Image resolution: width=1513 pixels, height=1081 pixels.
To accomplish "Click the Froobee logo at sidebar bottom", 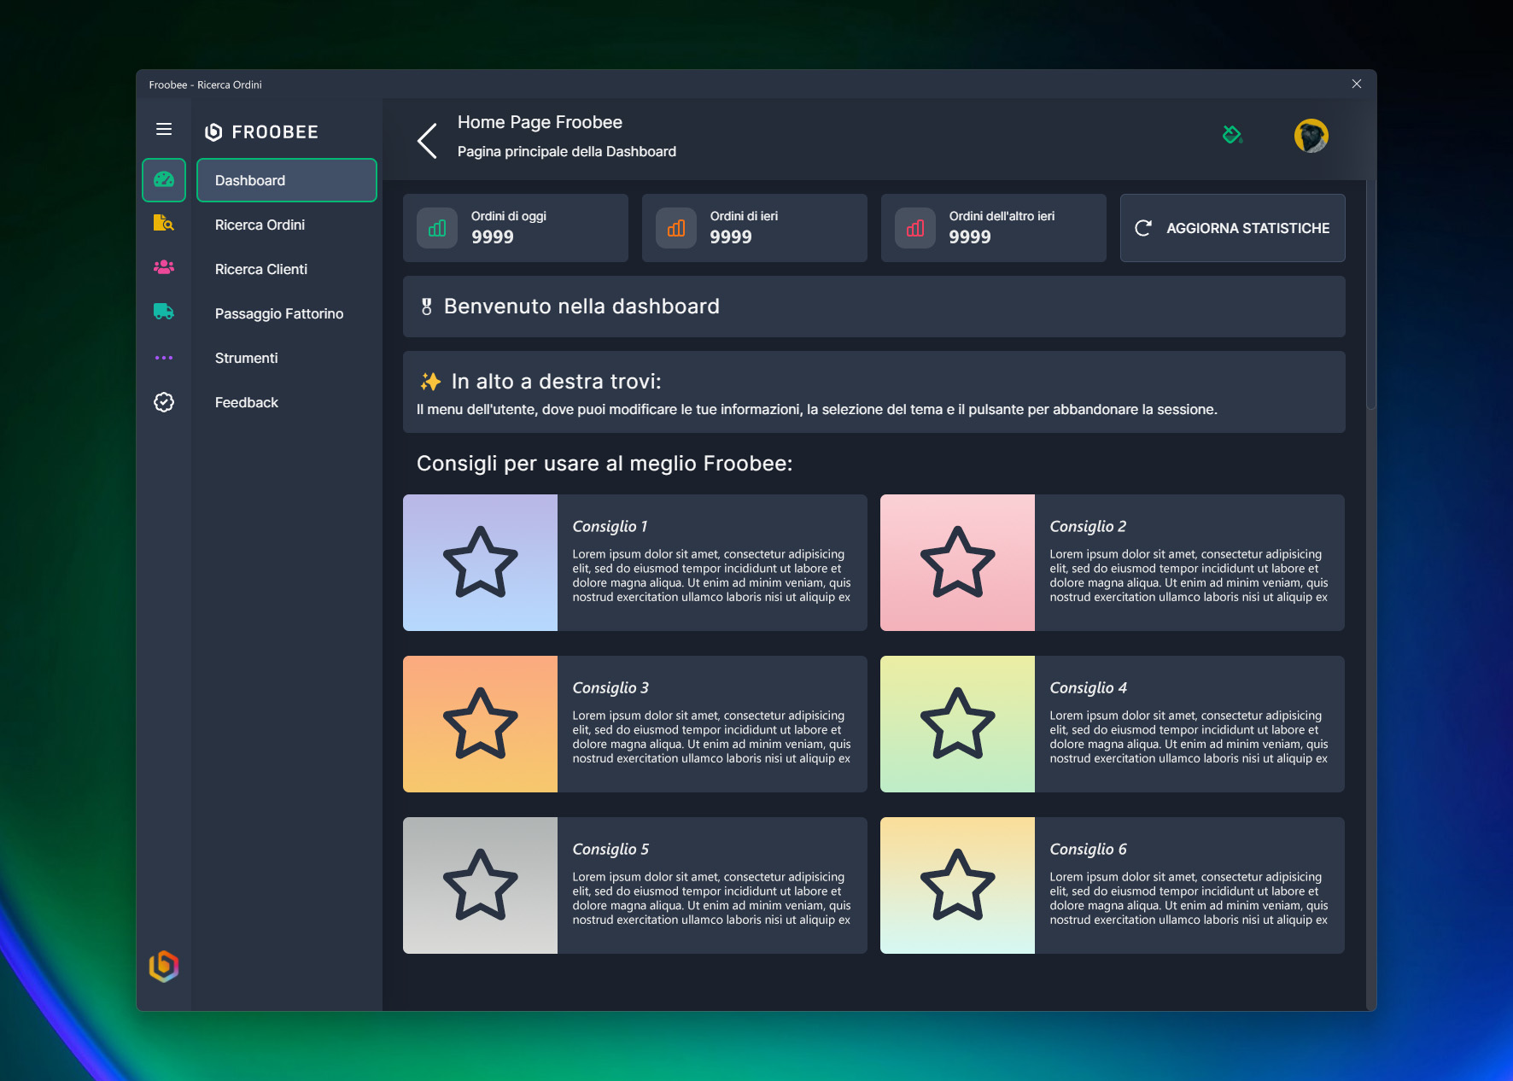I will coord(164,966).
